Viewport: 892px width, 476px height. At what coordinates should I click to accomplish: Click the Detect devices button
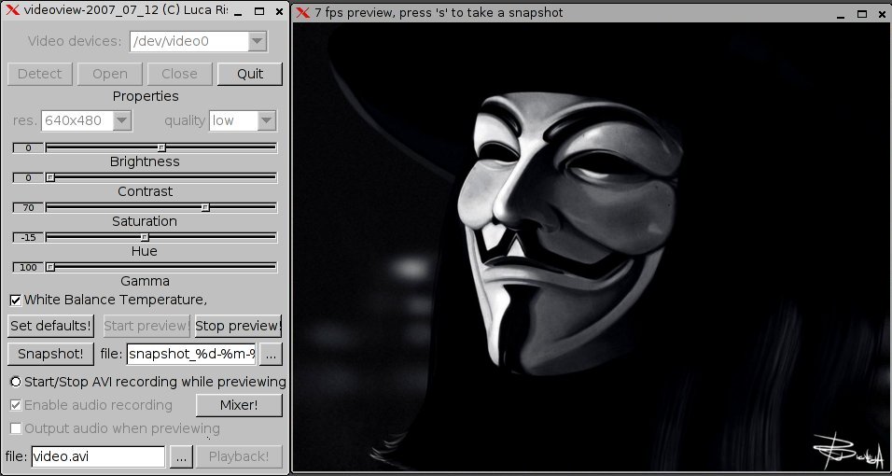(x=40, y=74)
